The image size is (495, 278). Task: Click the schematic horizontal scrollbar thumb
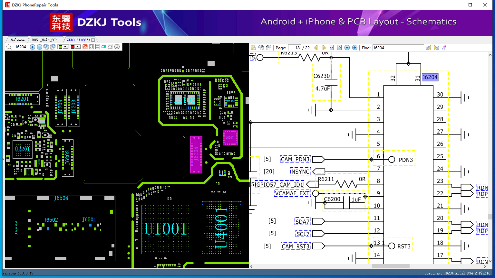pyautogui.click(x=391, y=266)
